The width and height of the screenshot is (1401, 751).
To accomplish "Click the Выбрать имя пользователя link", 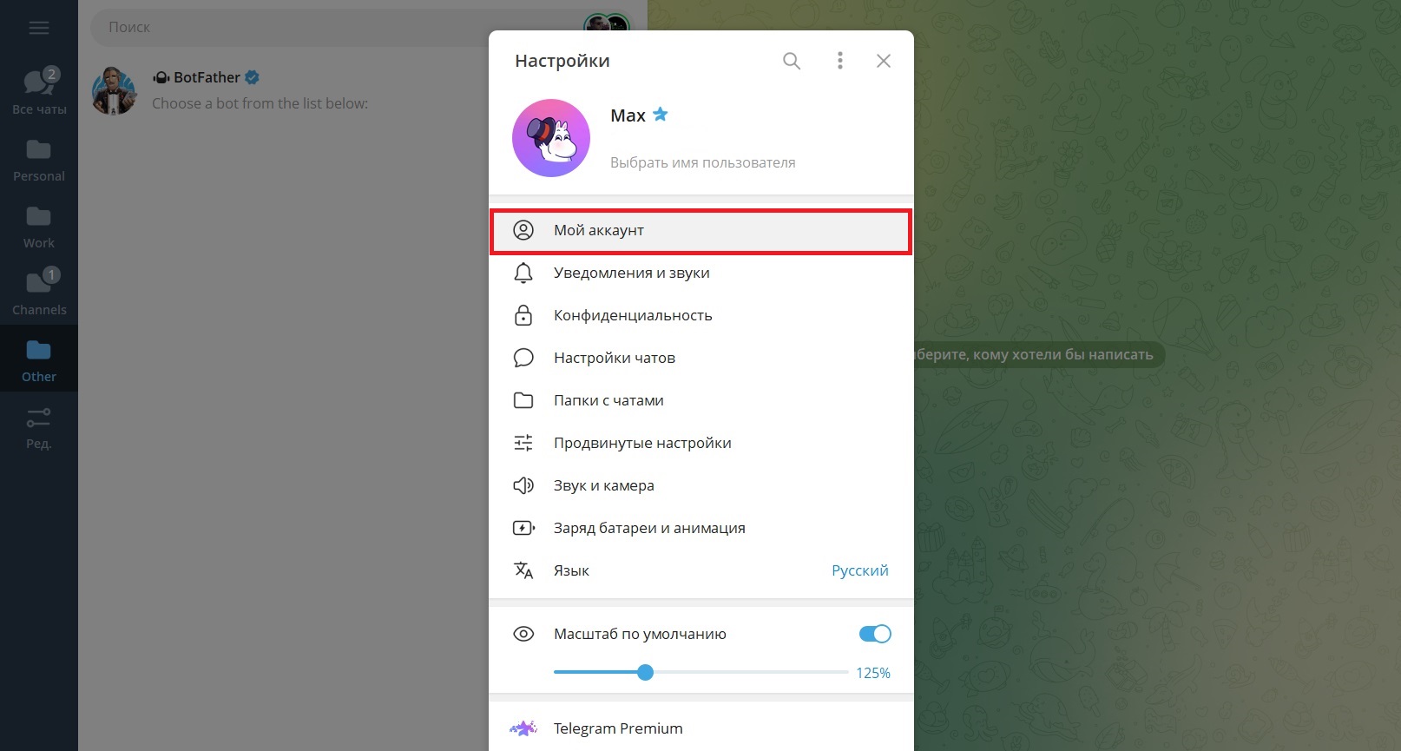I will tap(702, 162).
